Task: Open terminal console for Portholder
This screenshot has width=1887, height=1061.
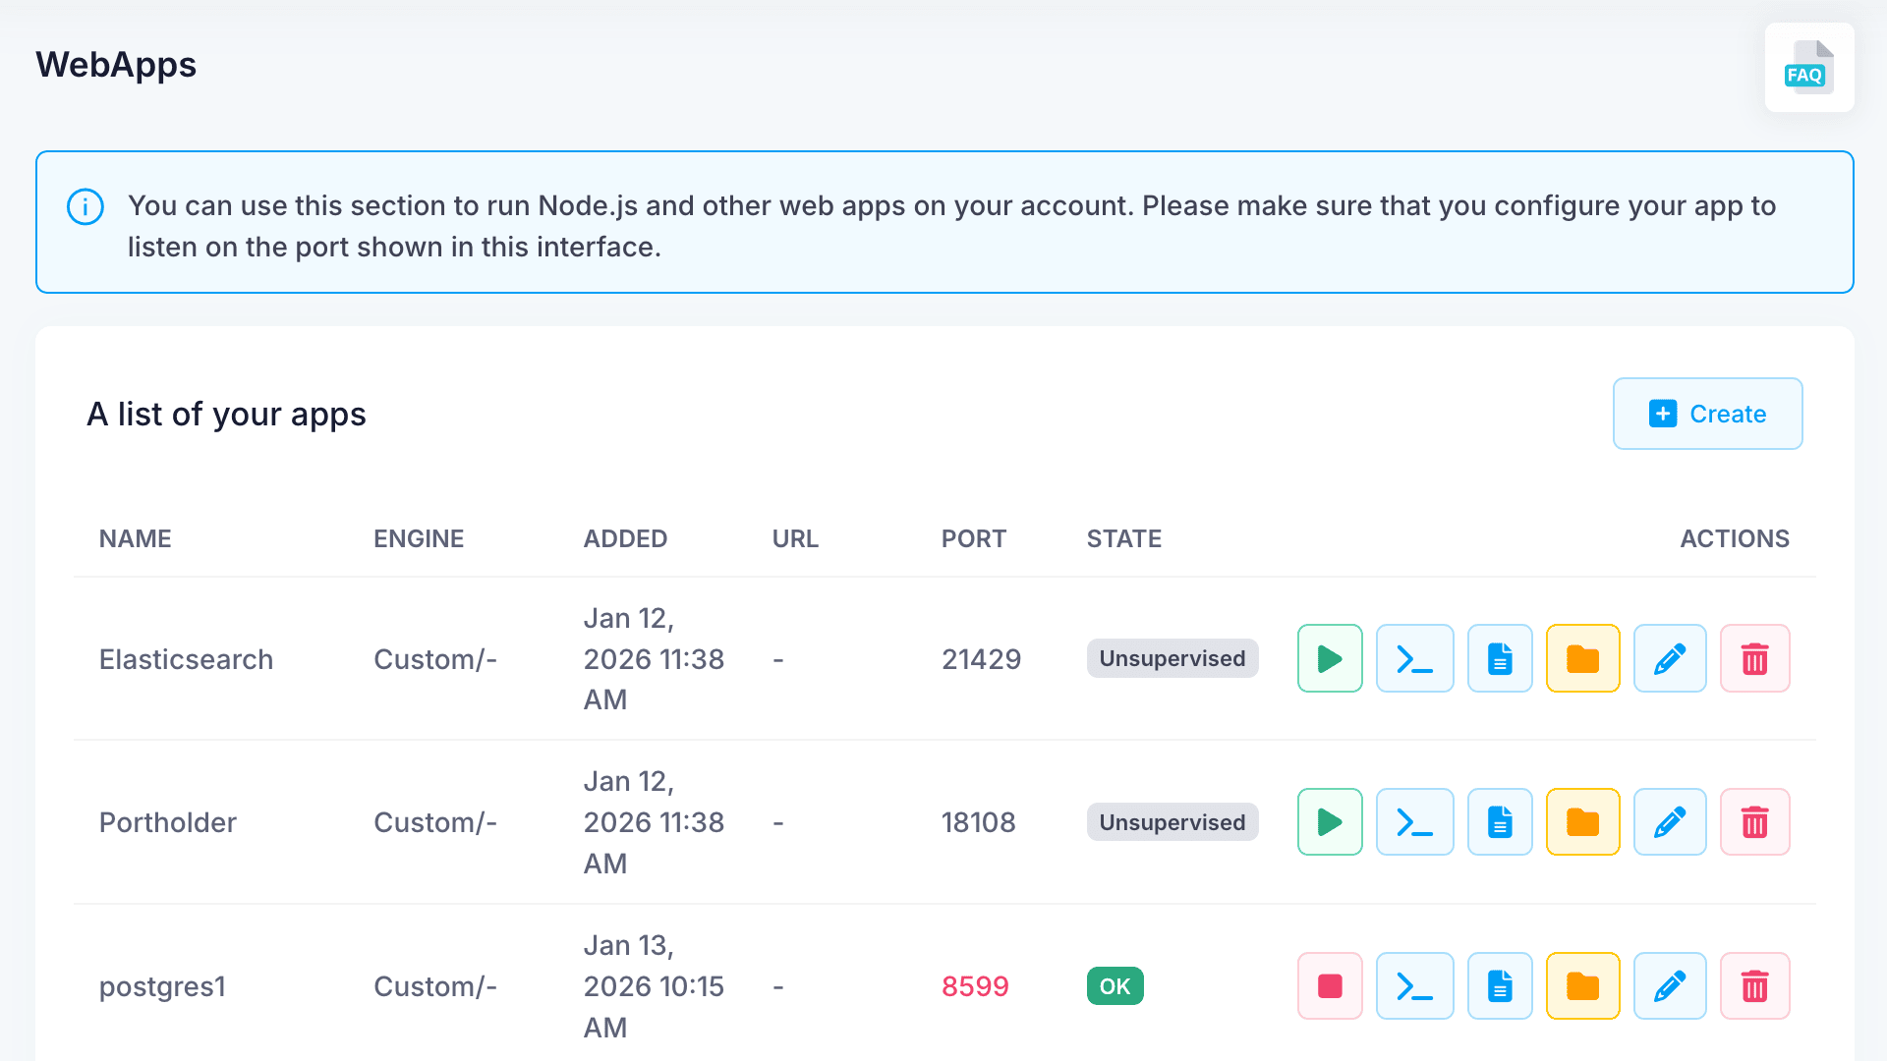Action: pos(1414,822)
